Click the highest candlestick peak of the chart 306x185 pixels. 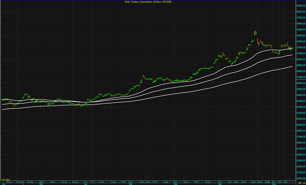(255, 31)
